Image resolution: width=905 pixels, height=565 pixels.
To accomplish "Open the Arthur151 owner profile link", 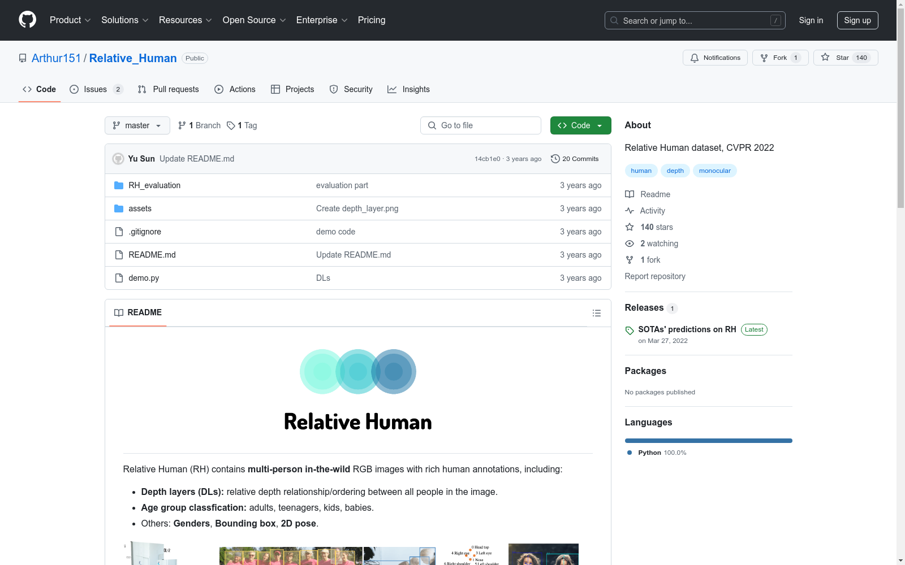I will [57, 58].
